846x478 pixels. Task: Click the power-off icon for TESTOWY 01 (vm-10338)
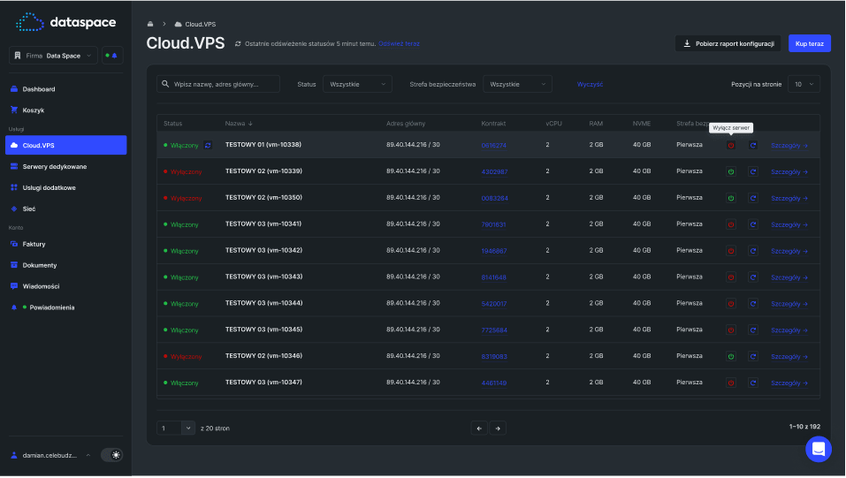(731, 146)
